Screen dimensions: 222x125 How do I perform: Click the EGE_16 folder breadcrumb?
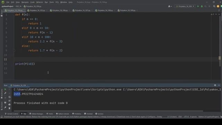tap(18, 6)
